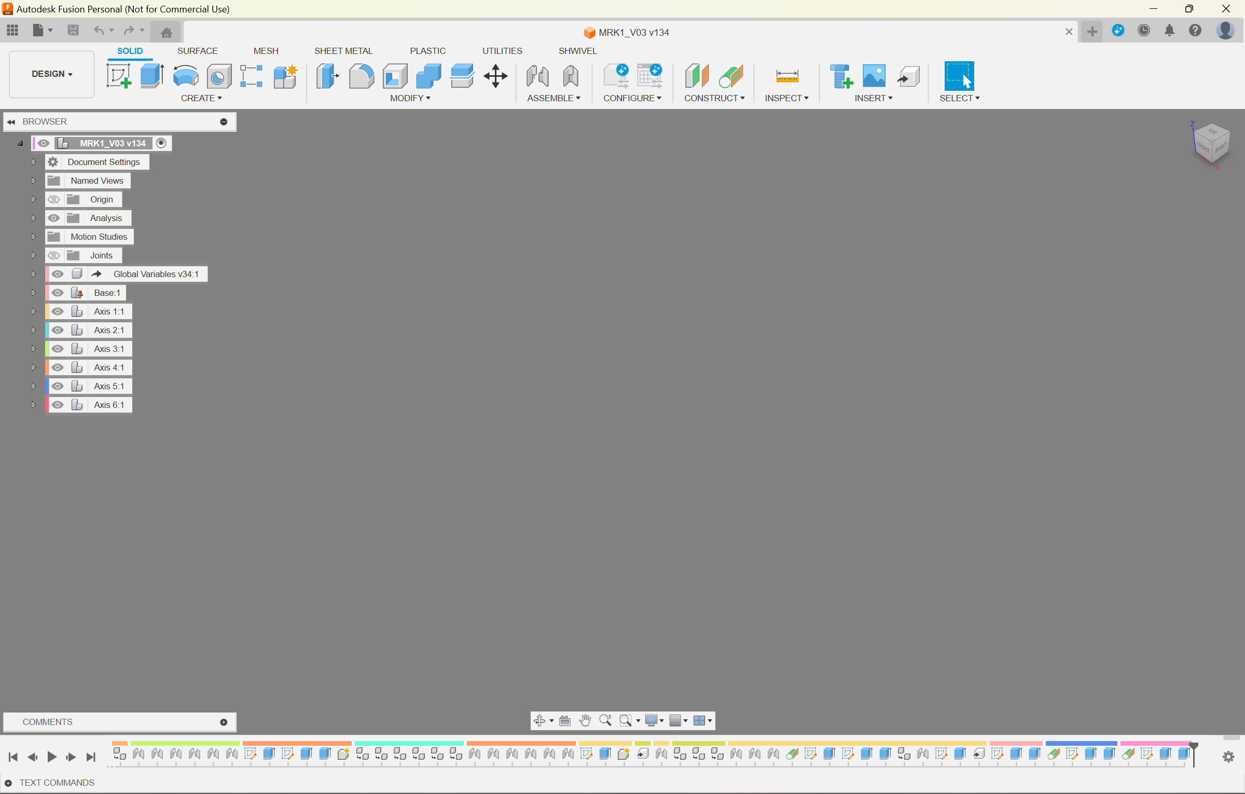This screenshot has width=1245, height=794.
Task: Expand TEXT COMMANDS panel
Action: coord(8,783)
